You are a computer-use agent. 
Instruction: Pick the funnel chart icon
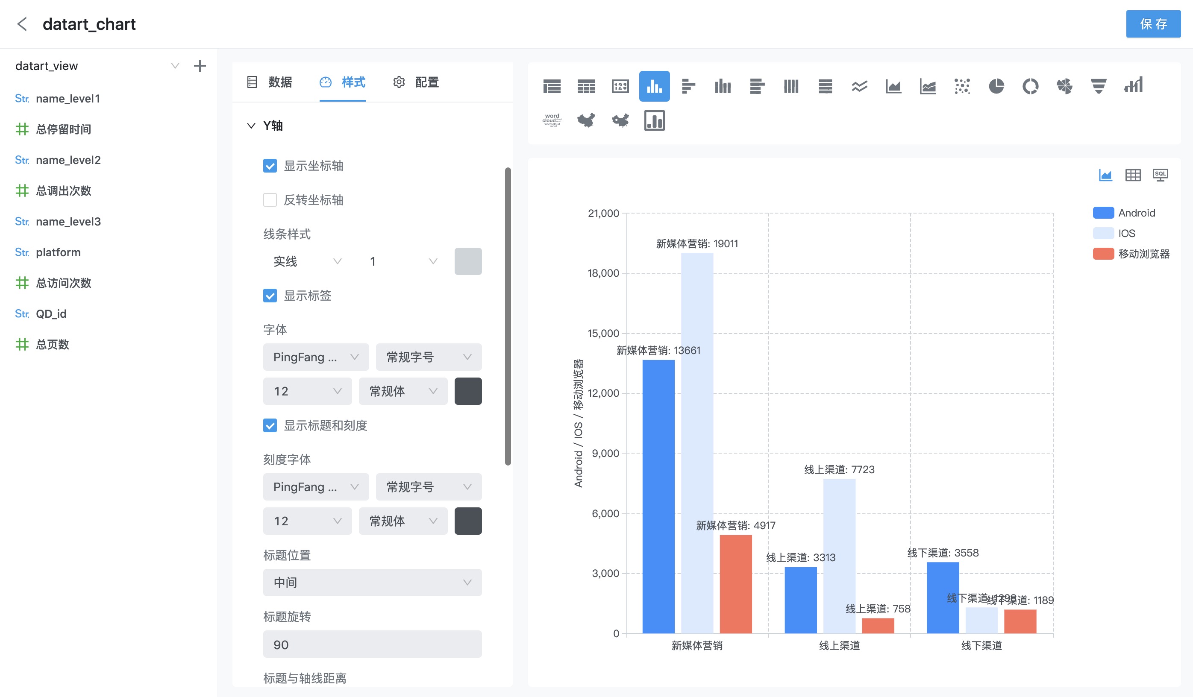pos(1098,86)
